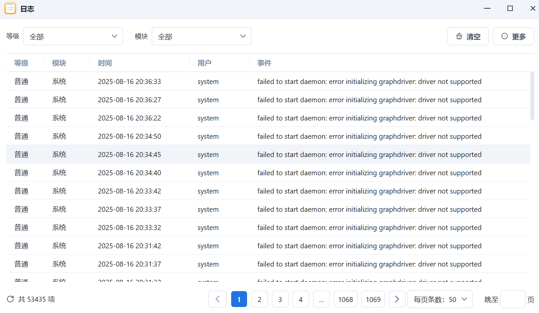Click the vertical scrollbar of log table
This screenshot has height=313, width=539.
click(x=532, y=96)
